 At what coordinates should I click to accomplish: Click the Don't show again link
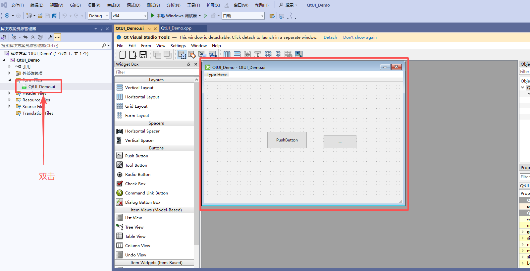pos(360,37)
